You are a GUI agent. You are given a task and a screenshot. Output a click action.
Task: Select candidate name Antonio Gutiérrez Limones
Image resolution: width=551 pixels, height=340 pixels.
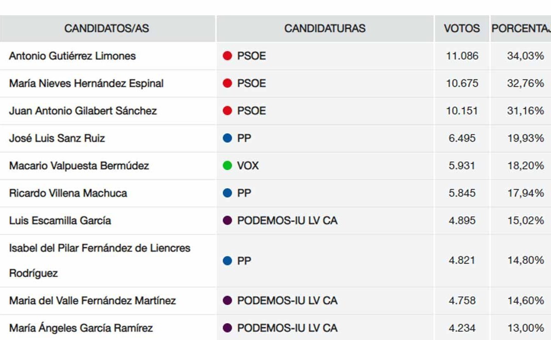73,56
